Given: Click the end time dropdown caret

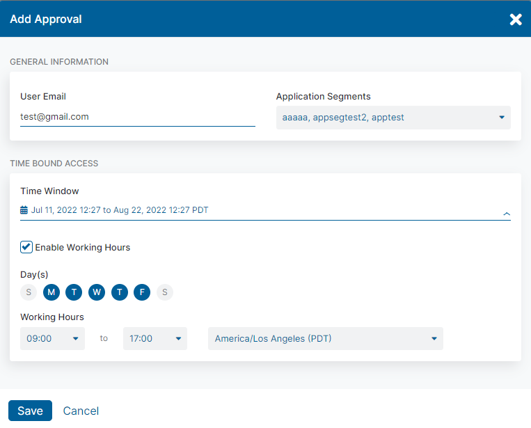Looking at the screenshot, I should coord(178,339).
